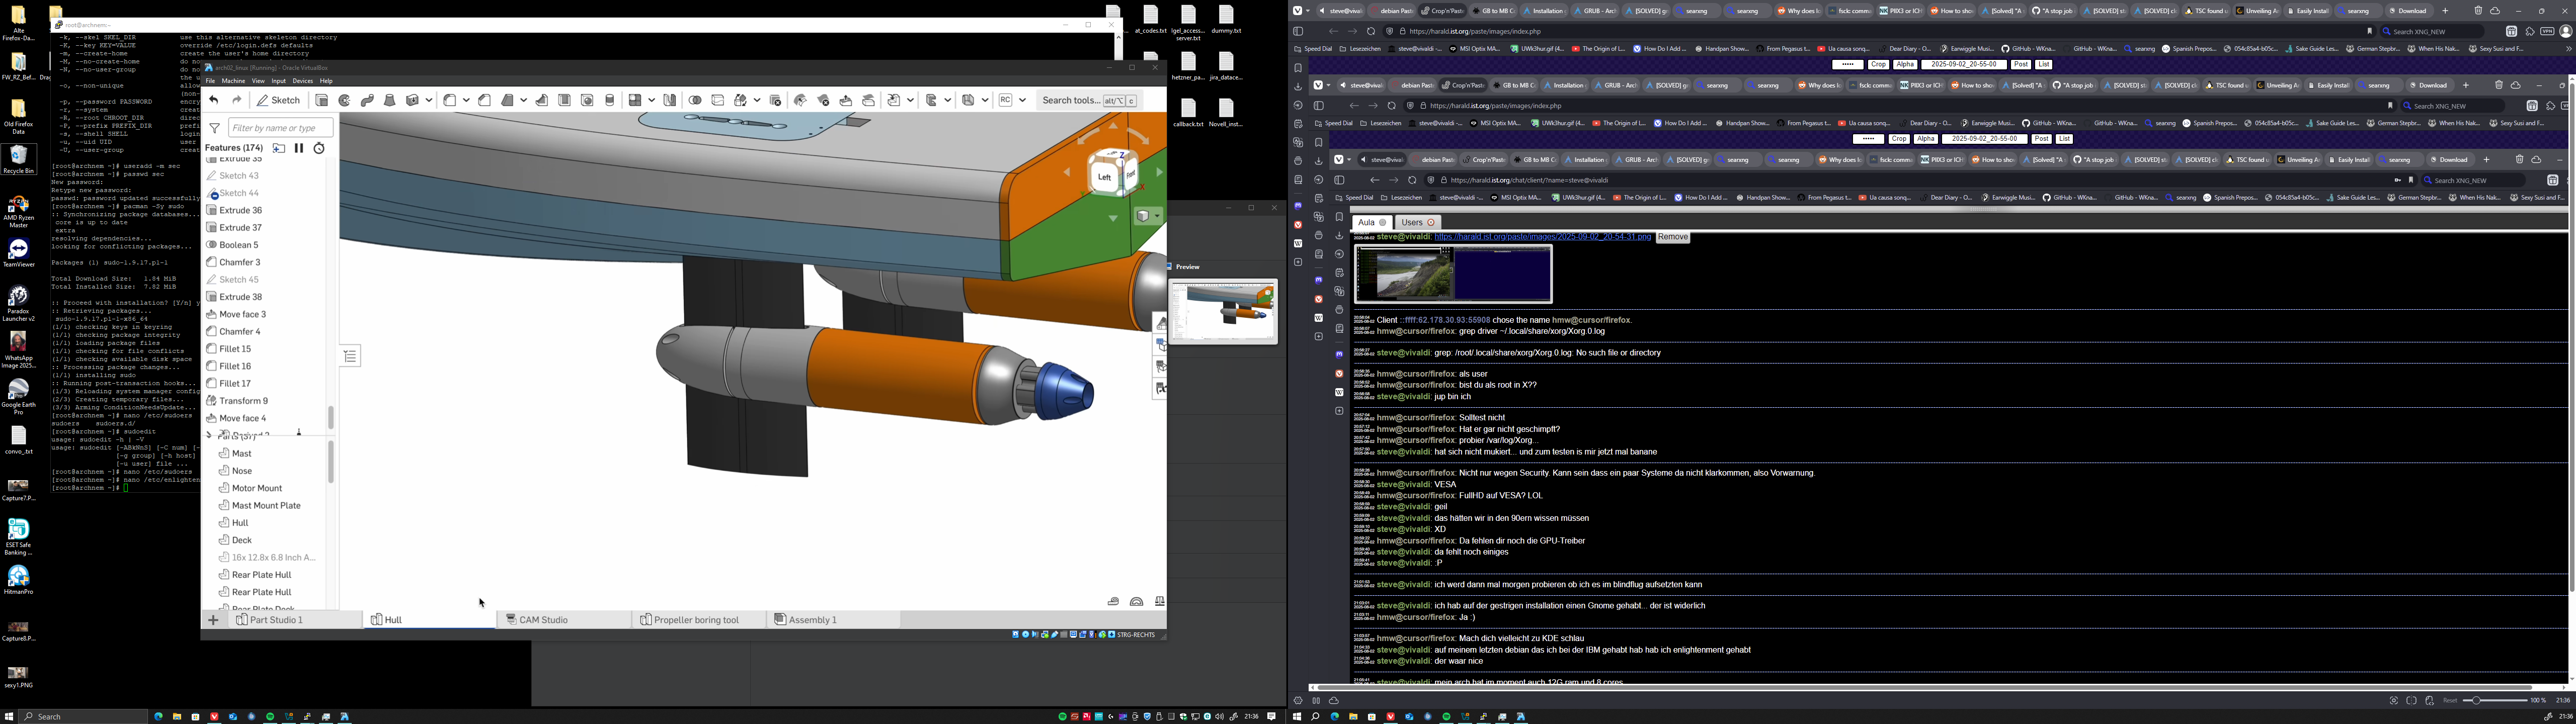Image resolution: width=2576 pixels, height=724 pixels.
Task: Start a new Sketch in Onshape
Action: [x=278, y=100]
